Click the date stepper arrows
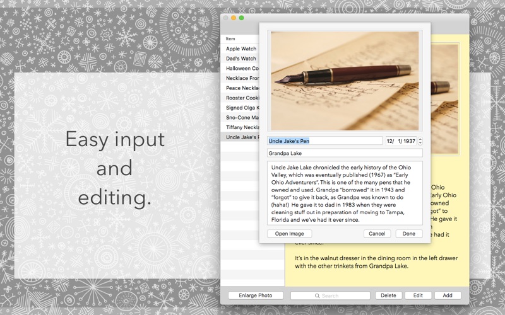 point(420,140)
